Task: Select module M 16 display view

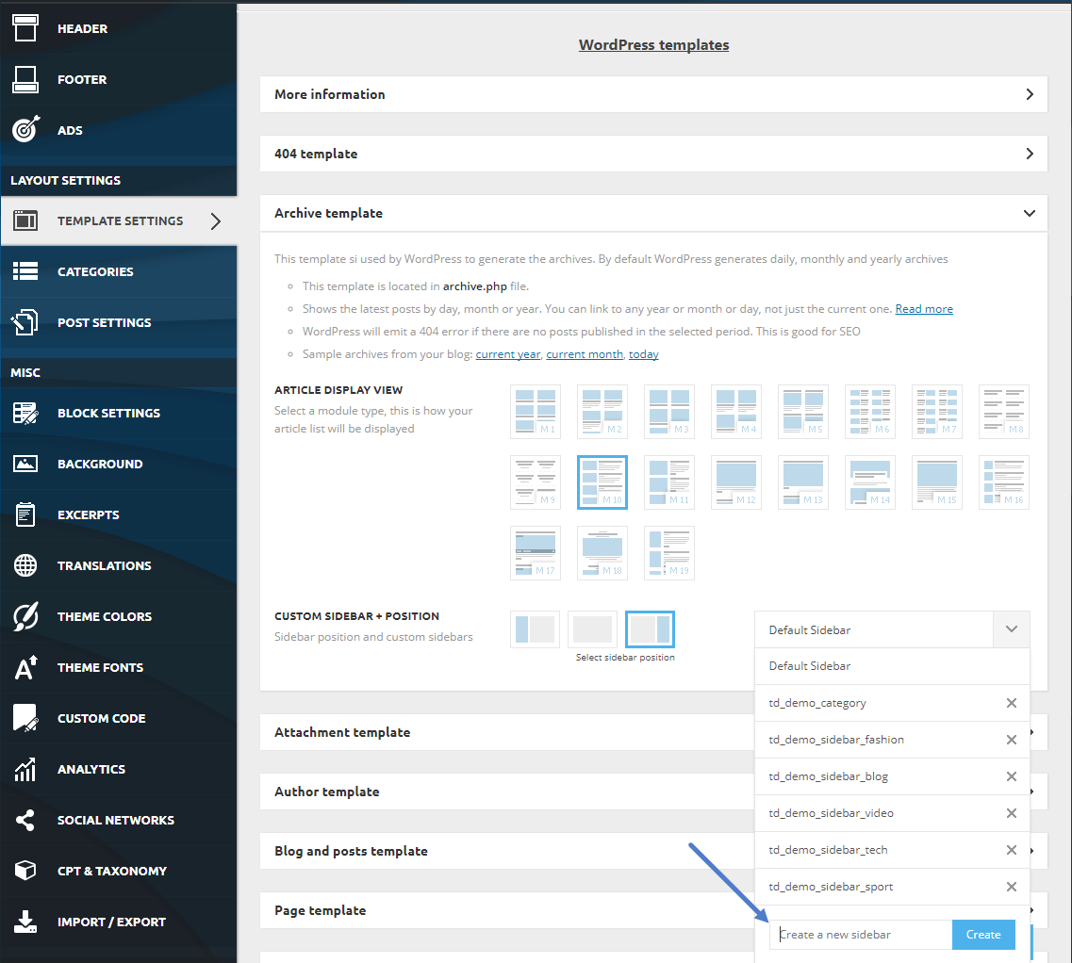Action: point(1004,481)
